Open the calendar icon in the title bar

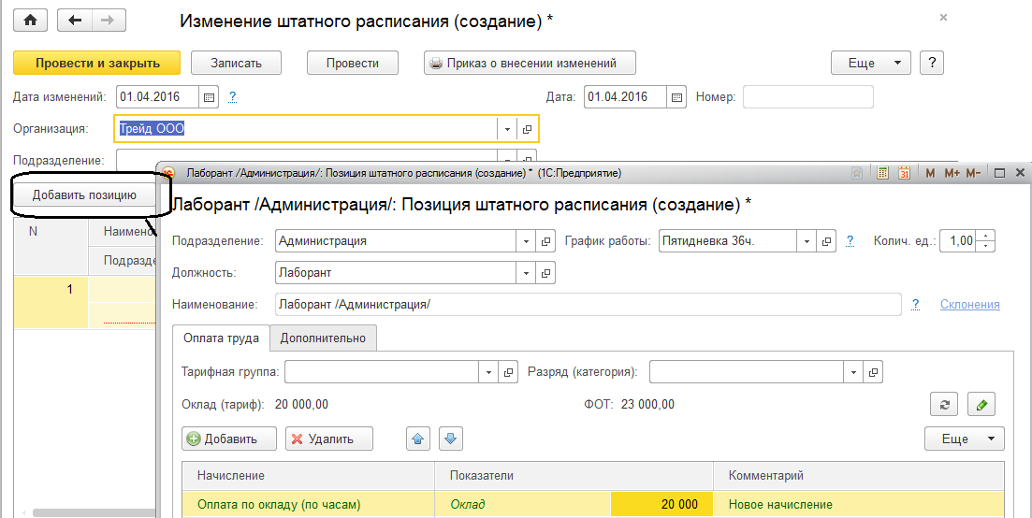[x=905, y=173]
